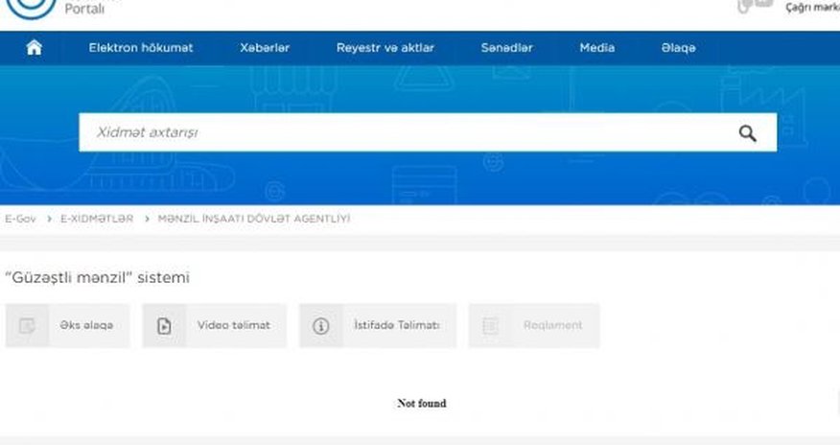
Task: Open the Əlaqə menu item
Action: click(x=678, y=48)
